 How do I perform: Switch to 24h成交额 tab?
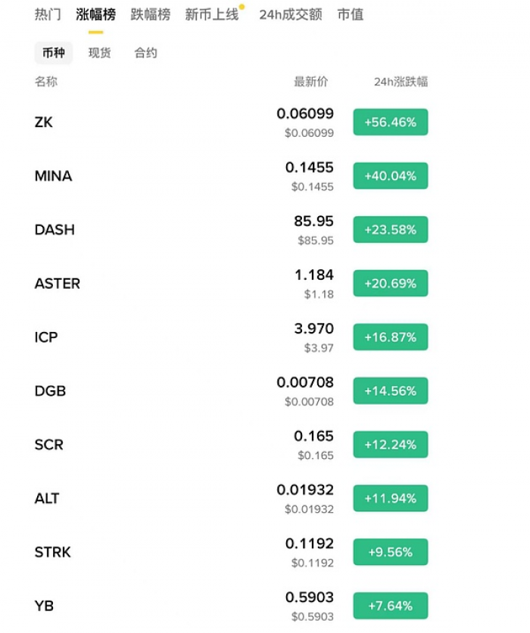tap(290, 14)
